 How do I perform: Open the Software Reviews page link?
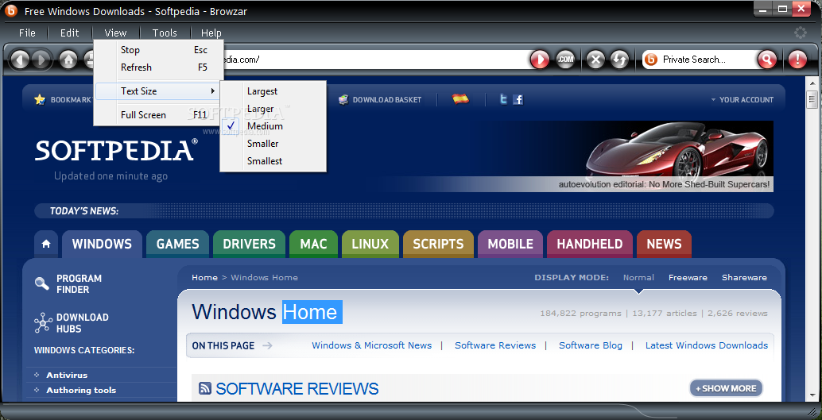tap(495, 345)
